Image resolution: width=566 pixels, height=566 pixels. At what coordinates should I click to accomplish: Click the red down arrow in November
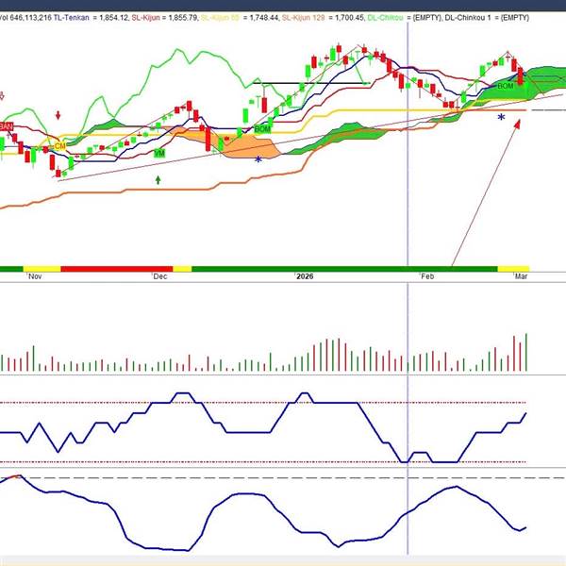(x=58, y=115)
